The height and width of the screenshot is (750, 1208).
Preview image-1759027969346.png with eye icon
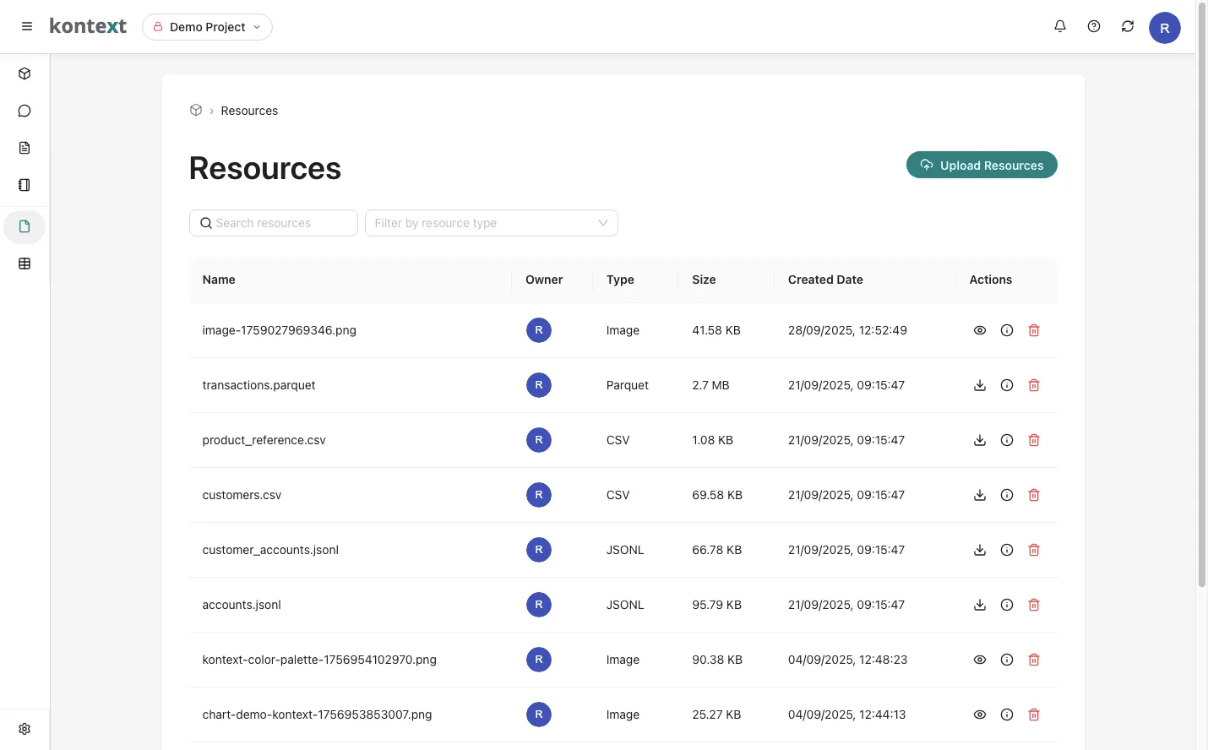980,330
